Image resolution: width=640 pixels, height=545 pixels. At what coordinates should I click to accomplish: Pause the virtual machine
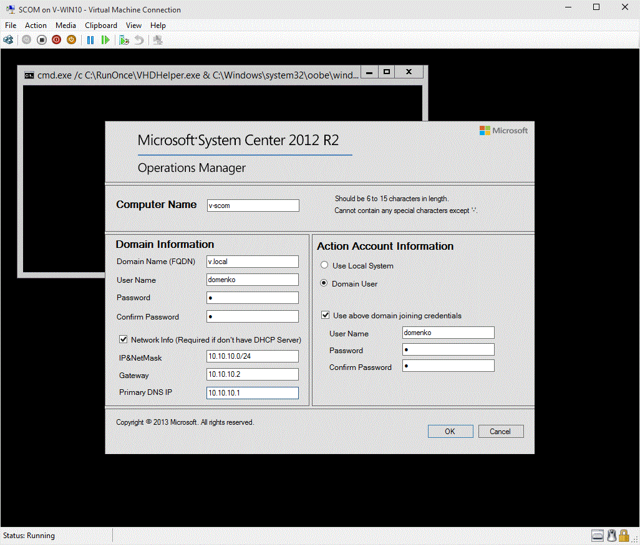(90, 40)
